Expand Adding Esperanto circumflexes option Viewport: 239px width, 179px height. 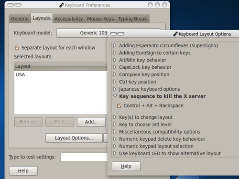pos(115,45)
